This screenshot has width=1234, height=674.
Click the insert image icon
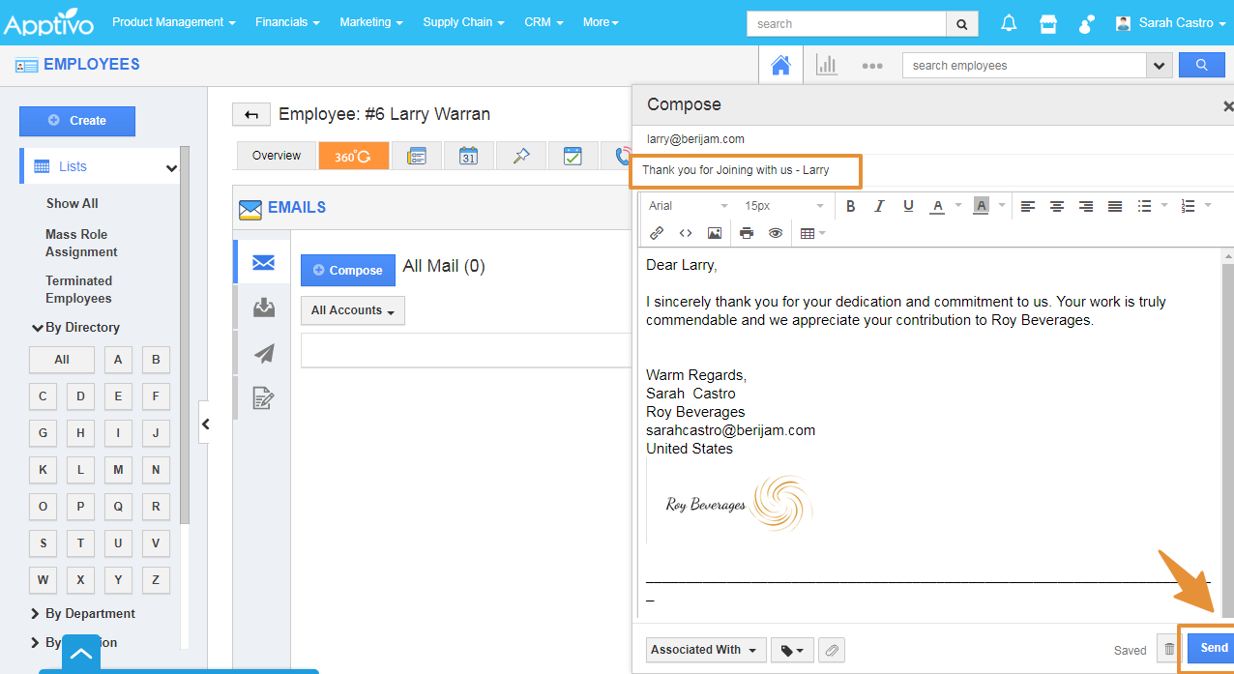tap(715, 233)
